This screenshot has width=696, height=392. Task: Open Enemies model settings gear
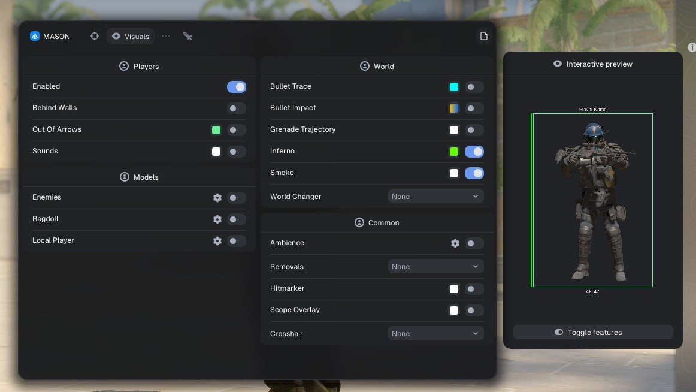pyautogui.click(x=217, y=198)
